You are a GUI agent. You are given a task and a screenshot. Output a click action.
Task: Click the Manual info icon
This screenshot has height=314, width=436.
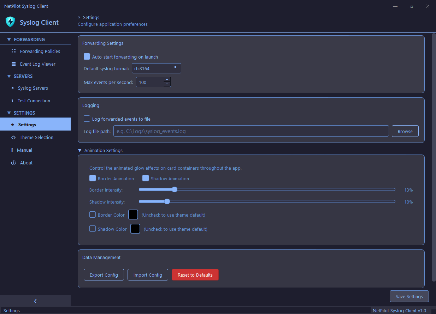[x=12, y=150]
